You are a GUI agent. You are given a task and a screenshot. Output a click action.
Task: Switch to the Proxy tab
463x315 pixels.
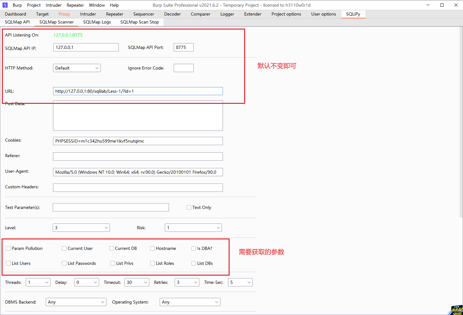coord(64,14)
